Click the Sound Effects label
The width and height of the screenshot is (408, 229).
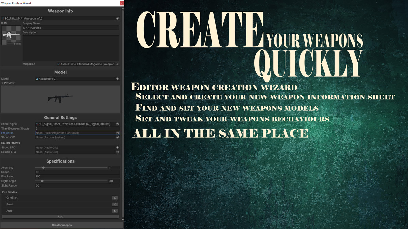click(x=11, y=143)
